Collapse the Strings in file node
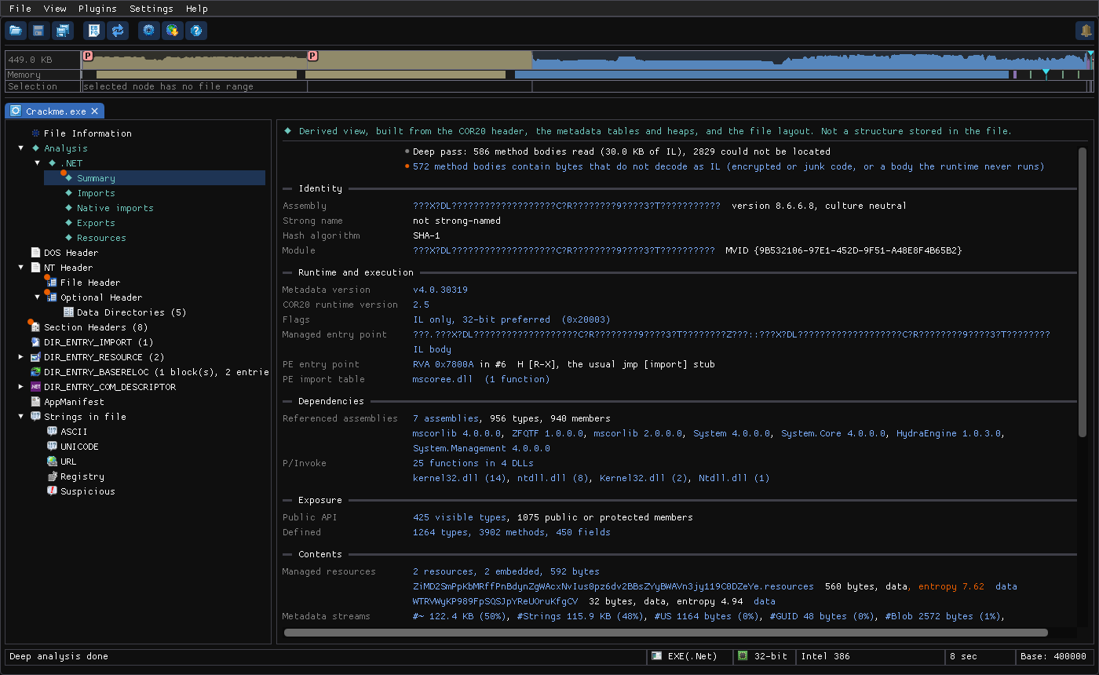 pos(21,417)
